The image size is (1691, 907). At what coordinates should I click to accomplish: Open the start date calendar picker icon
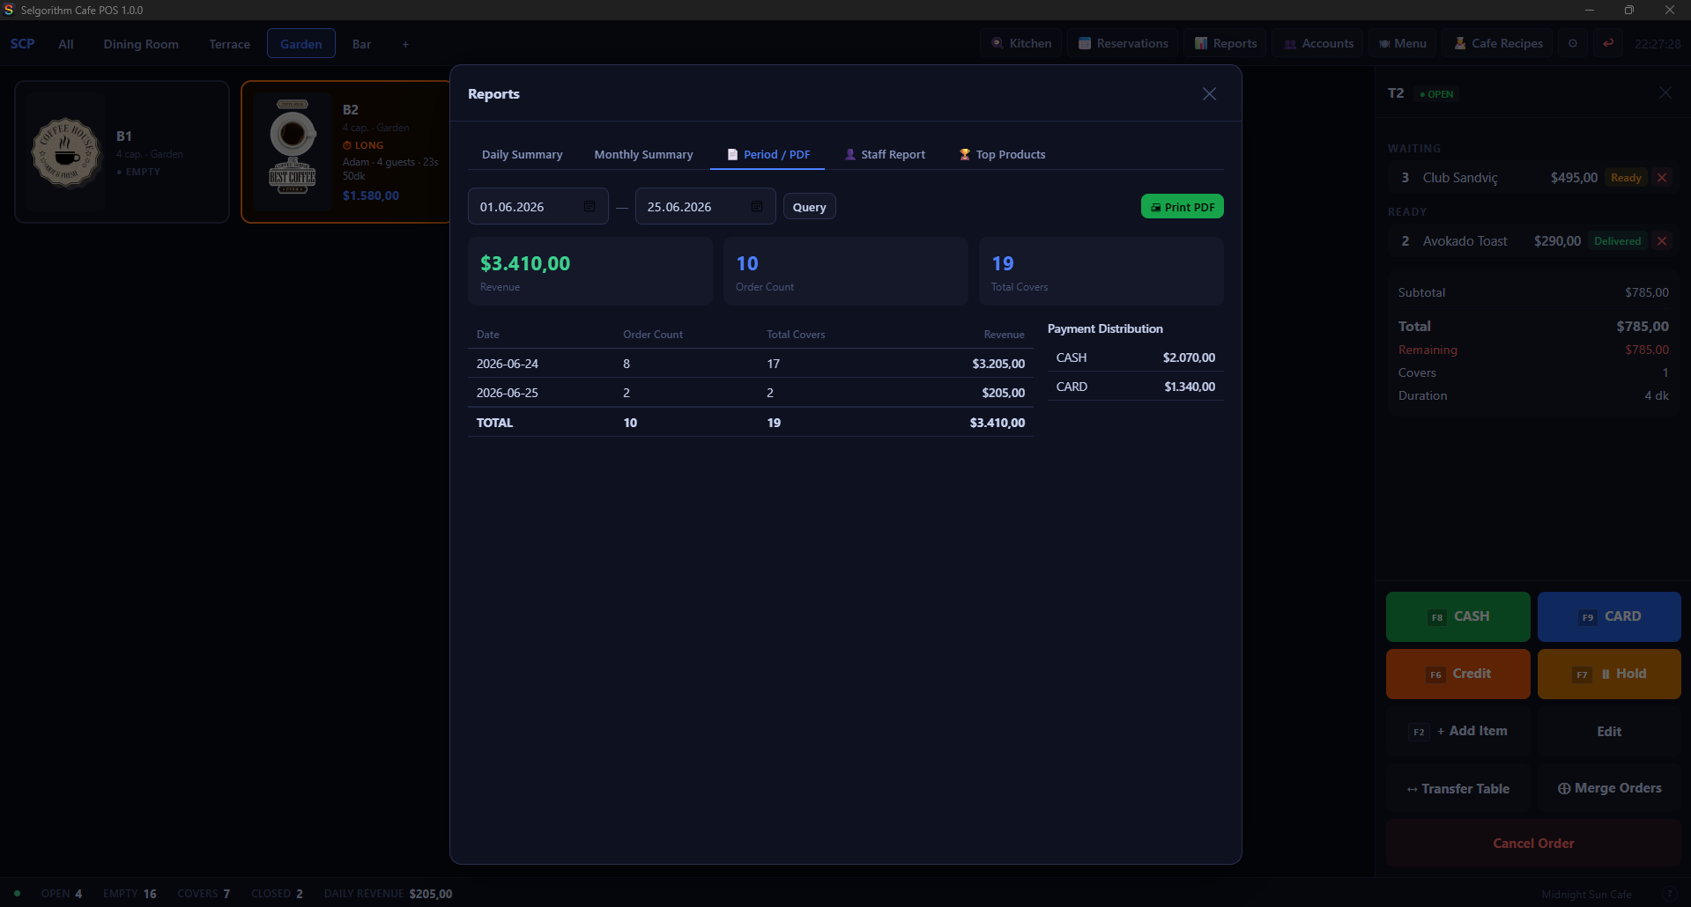590,206
